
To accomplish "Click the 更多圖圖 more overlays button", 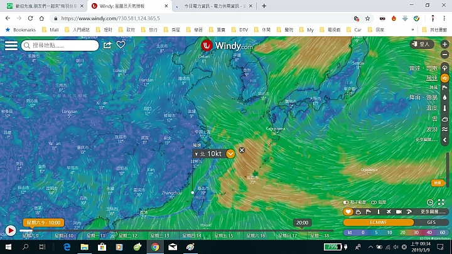I will [x=433, y=212].
